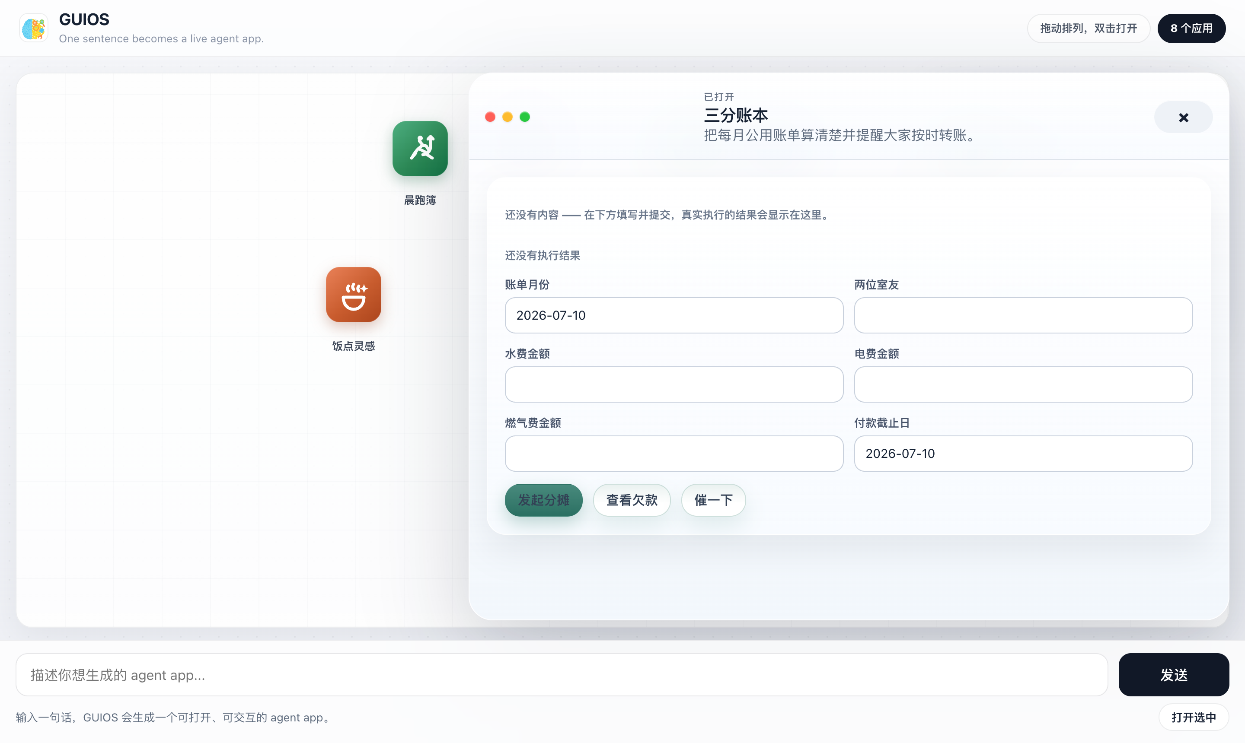
Task: Click the 拖动排列，双击打开 hint pill
Action: (1088, 28)
